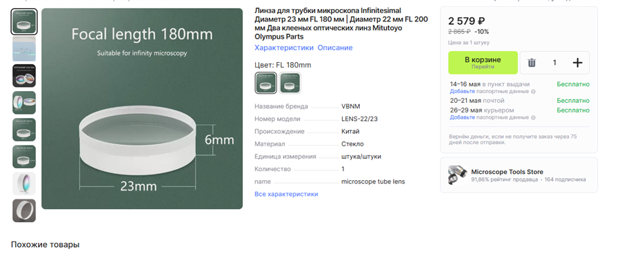The width and height of the screenshot is (624, 256).
Task: Select the first gallery thumbnail, Focal length 180mm
Action: click(24, 21)
